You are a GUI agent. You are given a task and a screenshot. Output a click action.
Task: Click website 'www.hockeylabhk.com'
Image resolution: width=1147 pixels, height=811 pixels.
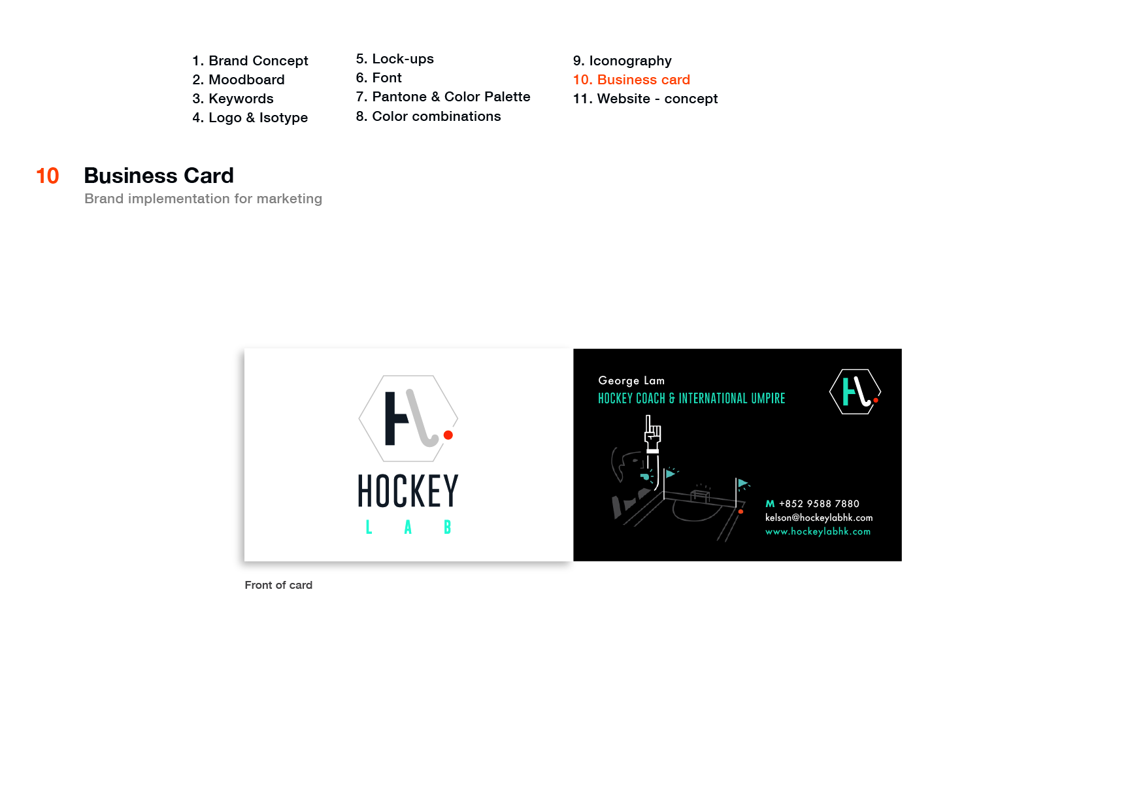click(818, 531)
